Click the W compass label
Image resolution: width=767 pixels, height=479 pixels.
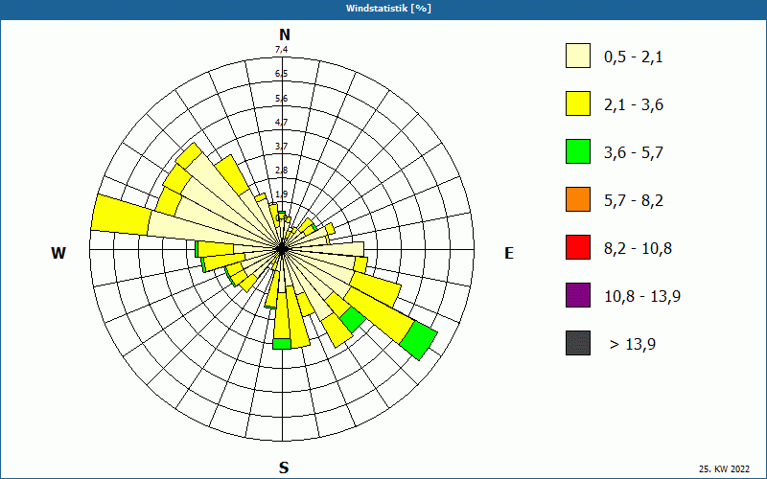point(58,253)
